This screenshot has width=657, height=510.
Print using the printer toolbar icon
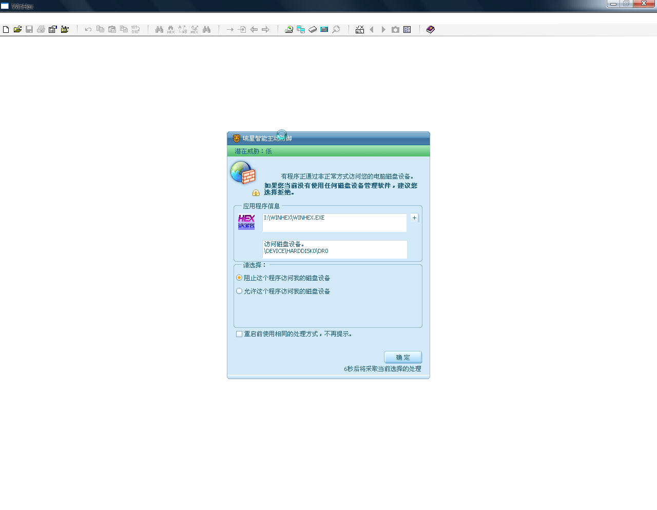click(x=41, y=29)
